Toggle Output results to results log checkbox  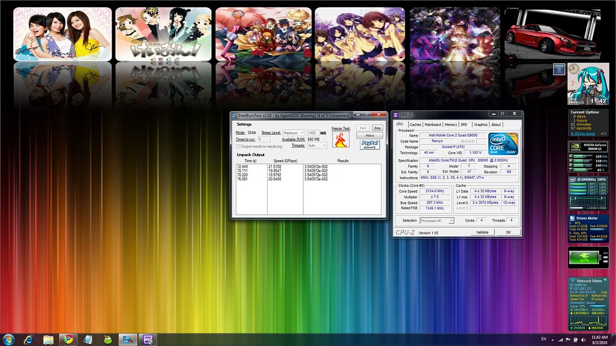click(x=238, y=147)
